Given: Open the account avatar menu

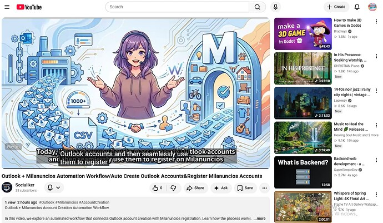Looking at the screenshot, I should coord(372,7).
